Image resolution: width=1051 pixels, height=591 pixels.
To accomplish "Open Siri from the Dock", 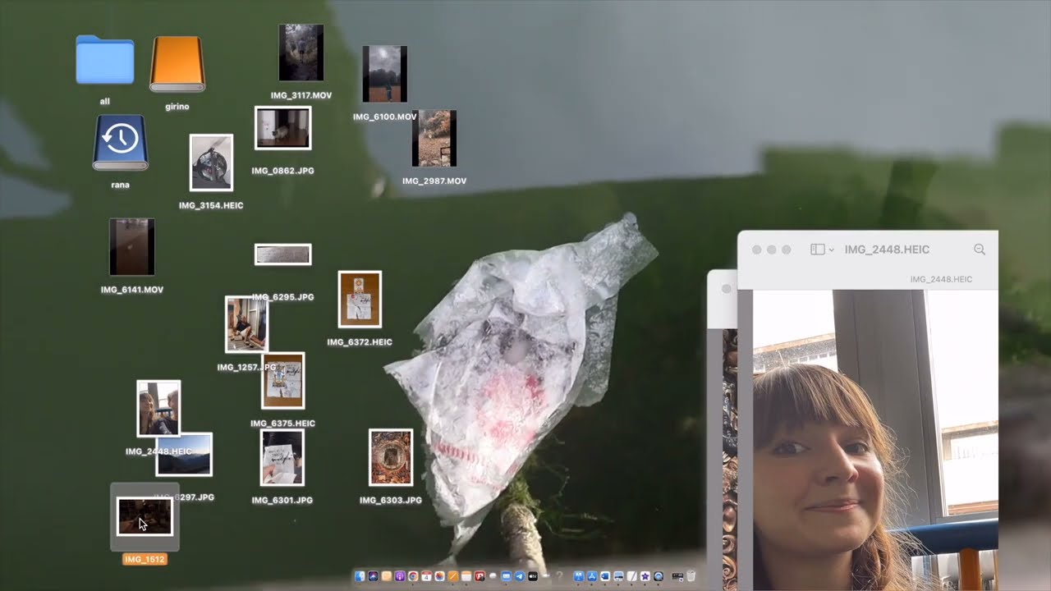I will coord(373,576).
